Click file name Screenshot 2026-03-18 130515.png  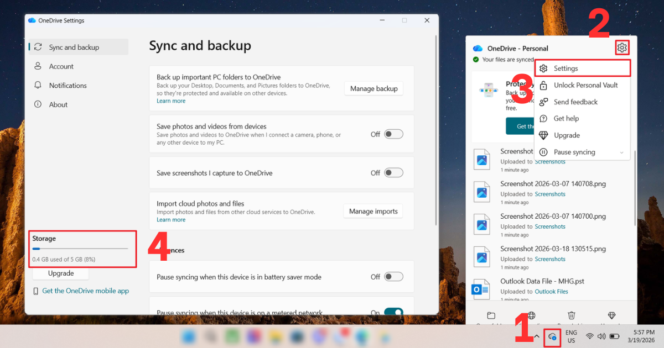click(x=553, y=249)
